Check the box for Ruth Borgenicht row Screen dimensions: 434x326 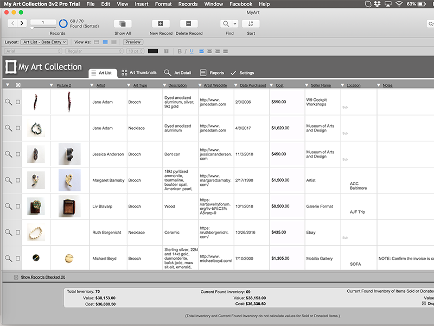point(18,233)
